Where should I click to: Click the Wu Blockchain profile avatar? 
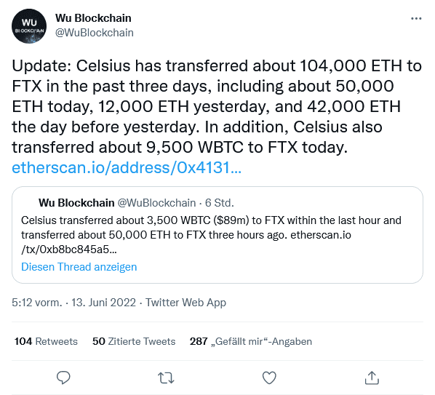29,26
